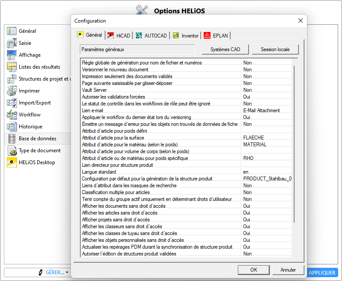Click the Type de document icon
This screenshot has height=281, width=342.
(12, 151)
